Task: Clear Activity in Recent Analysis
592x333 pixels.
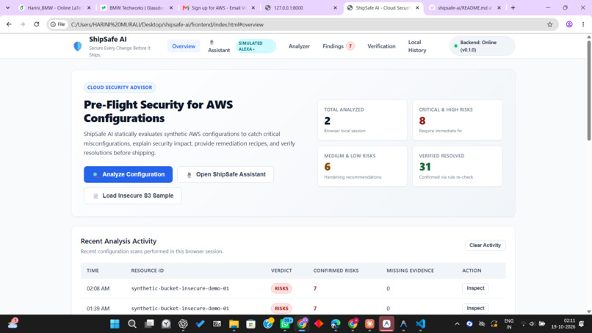Action: pos(485,246)
